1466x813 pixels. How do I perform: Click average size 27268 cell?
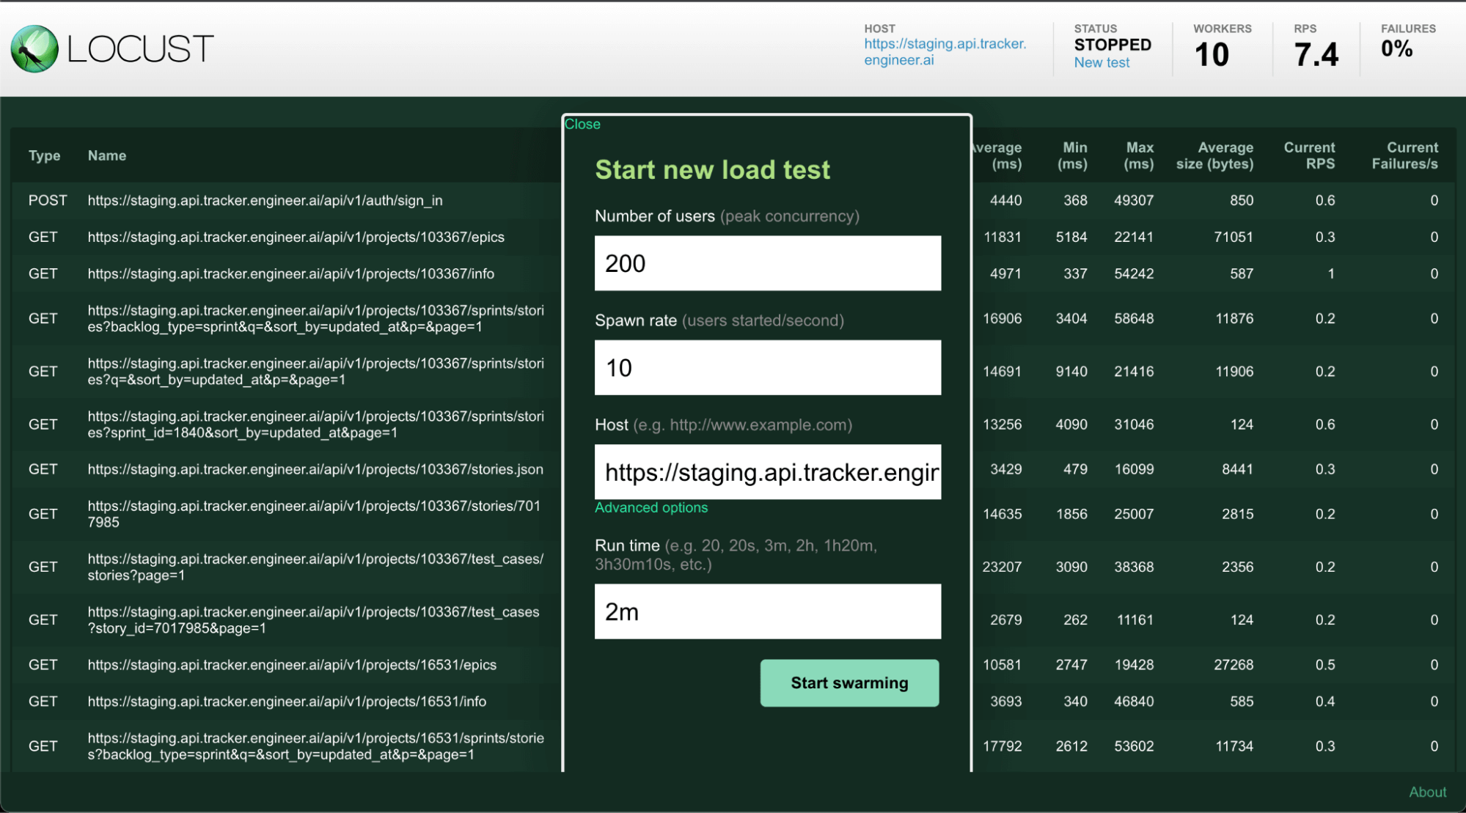(x=1234, y=665)
